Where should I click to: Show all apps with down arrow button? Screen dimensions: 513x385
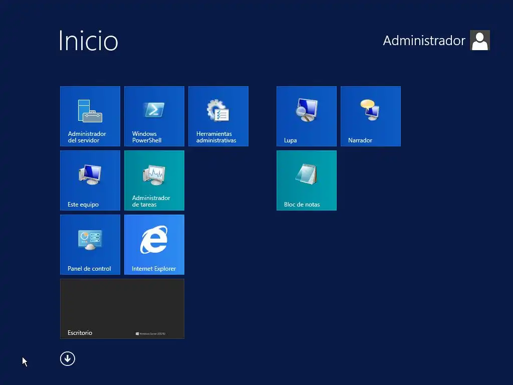point(68,359)
